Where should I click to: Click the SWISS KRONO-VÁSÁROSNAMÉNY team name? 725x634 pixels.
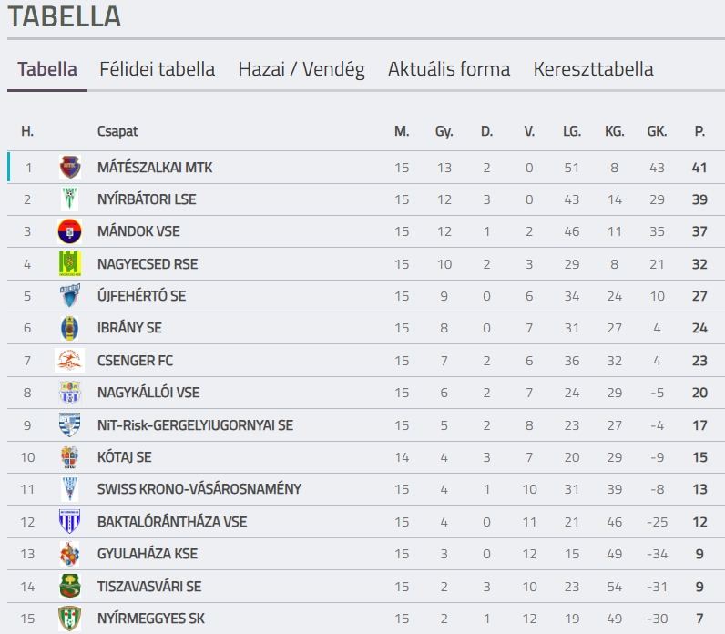coord(199,489)
